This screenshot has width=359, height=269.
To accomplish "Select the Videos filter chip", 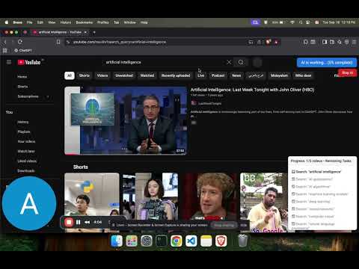I will [x=102, y=75].
